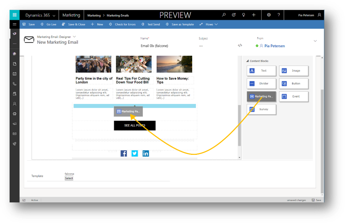Open the sidebar calendar icon

[15, 74]
